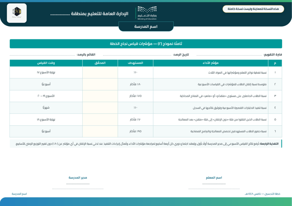Click indicator 'نسبة حضور الطلاب المستهدفين لحصص المعالجة'
Image resolution: width=292 pixels, height=206 pixels.
point(228,131)
